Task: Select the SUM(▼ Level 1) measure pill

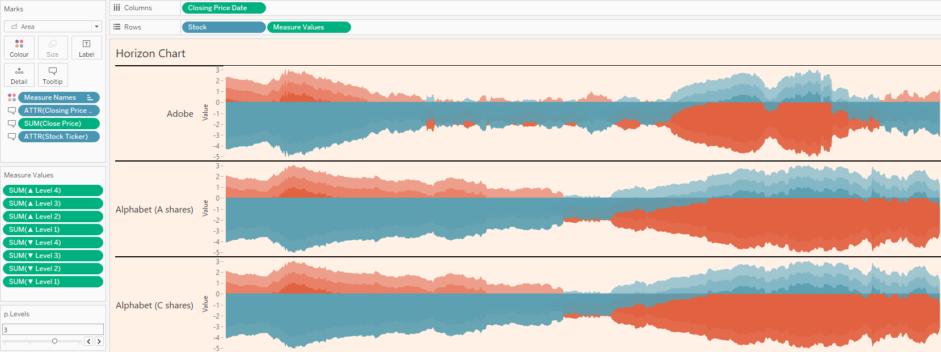Action: [53, 282]
